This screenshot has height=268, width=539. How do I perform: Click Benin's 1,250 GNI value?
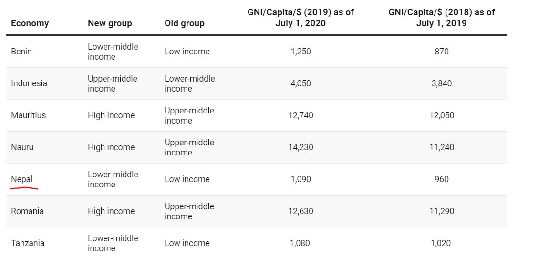tap(301, 52)
